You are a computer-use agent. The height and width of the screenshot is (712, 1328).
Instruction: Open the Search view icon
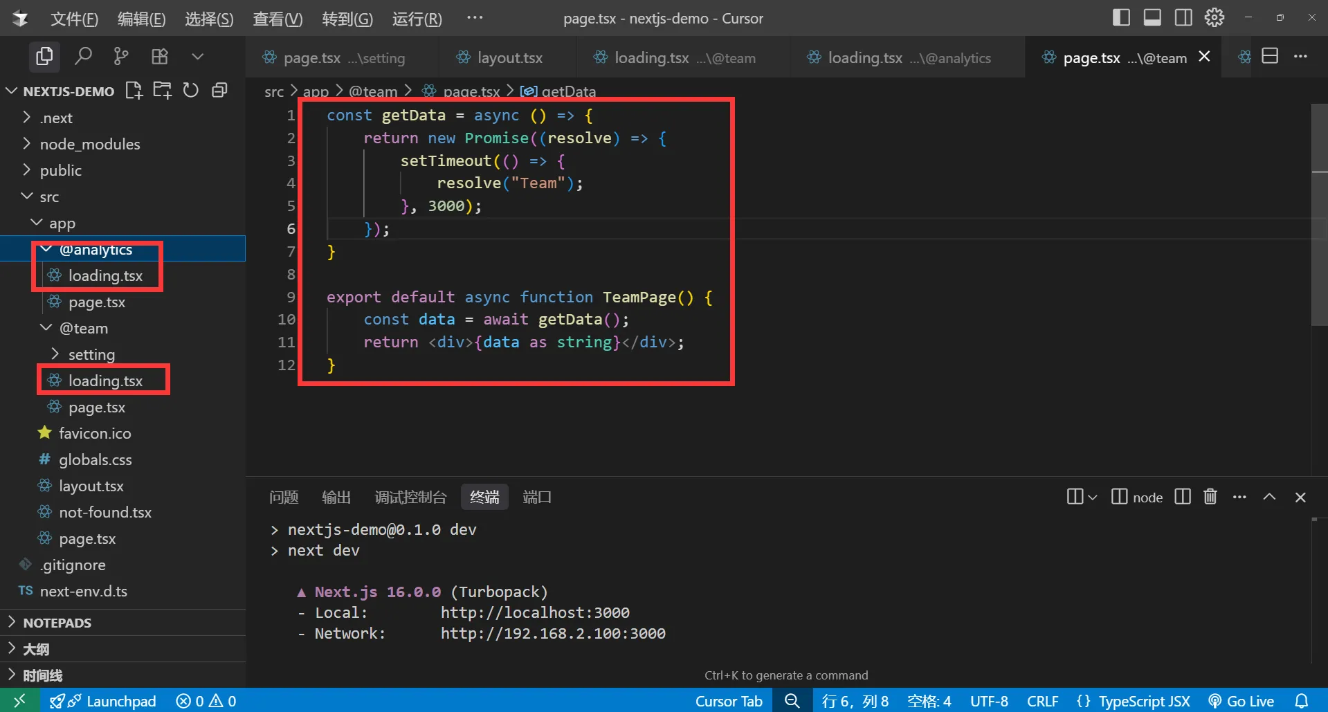(83, 56)
